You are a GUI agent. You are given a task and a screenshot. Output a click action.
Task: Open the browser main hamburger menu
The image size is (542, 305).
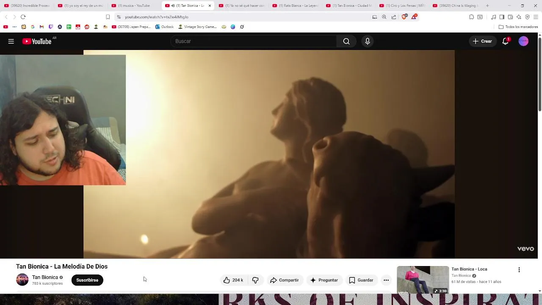pos(536,17)
